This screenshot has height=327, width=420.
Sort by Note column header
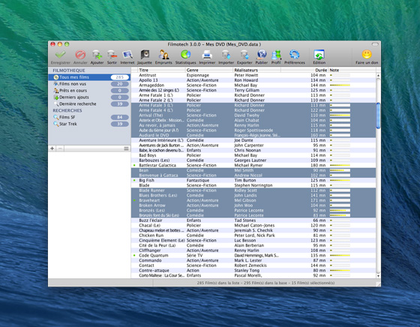point(352,70)
